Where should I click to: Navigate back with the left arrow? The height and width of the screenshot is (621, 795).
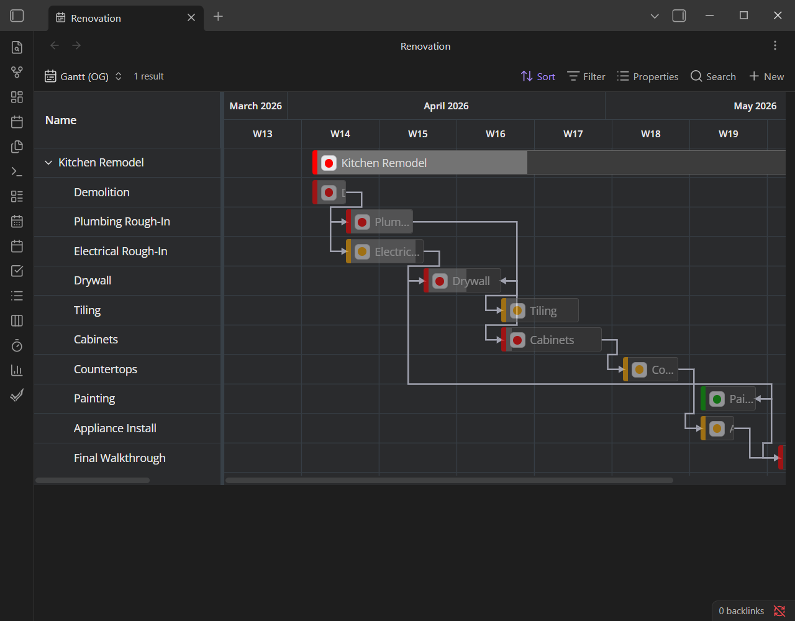click(55, 45)
